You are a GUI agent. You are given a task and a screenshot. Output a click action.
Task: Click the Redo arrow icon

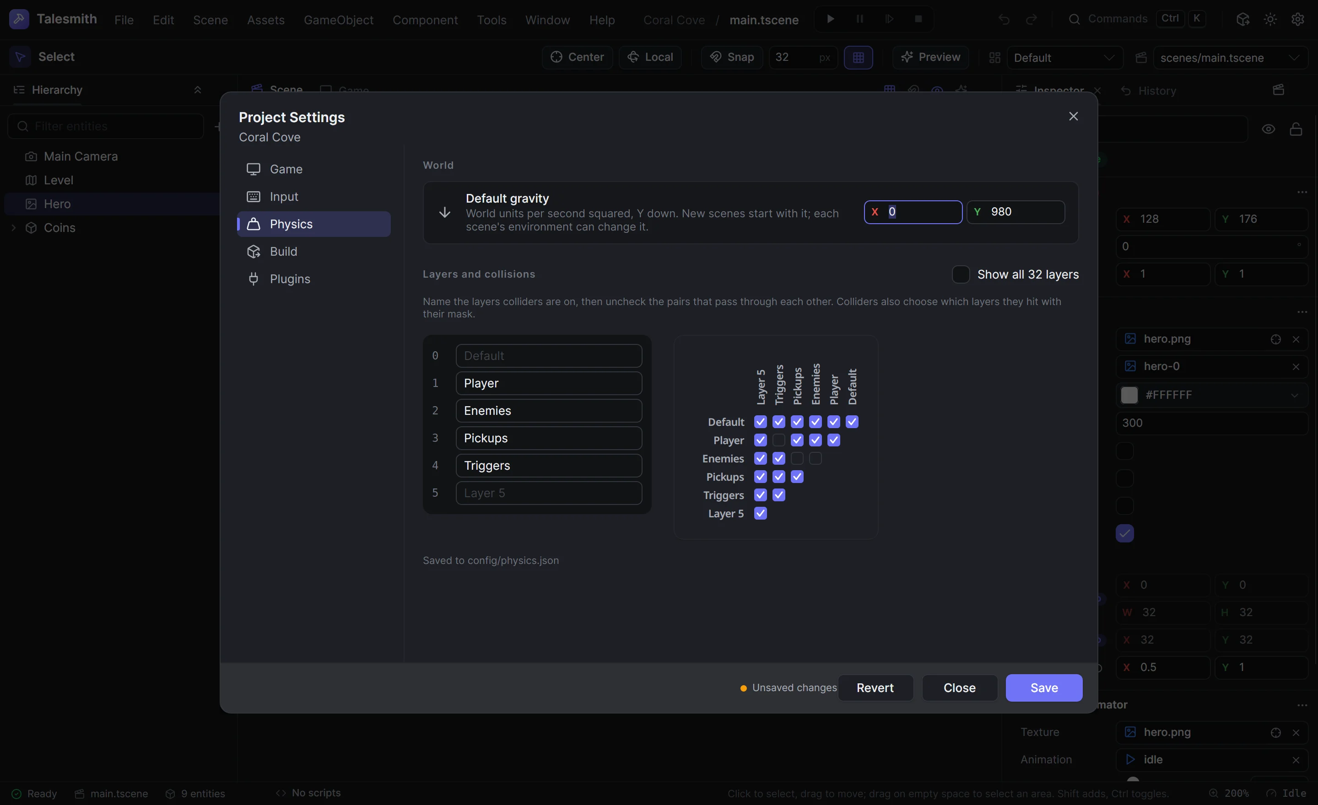1032,19
